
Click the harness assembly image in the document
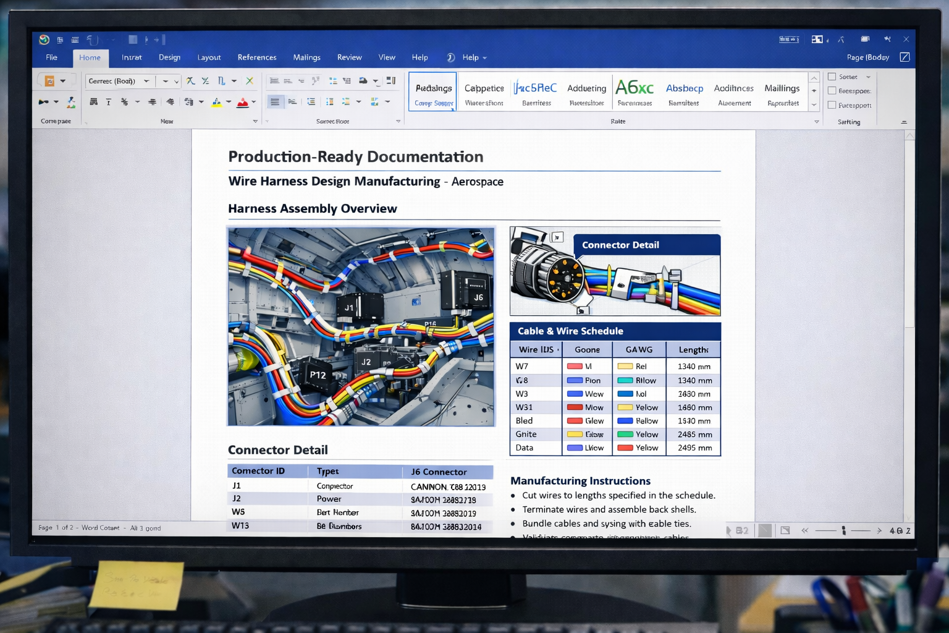point(361,326)
